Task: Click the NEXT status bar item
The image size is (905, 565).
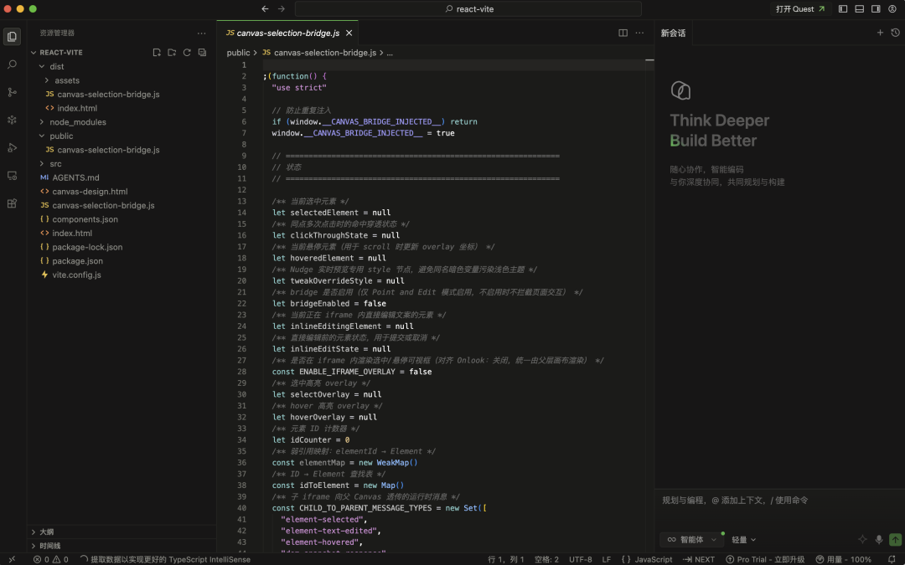Action: click(699, 559)
